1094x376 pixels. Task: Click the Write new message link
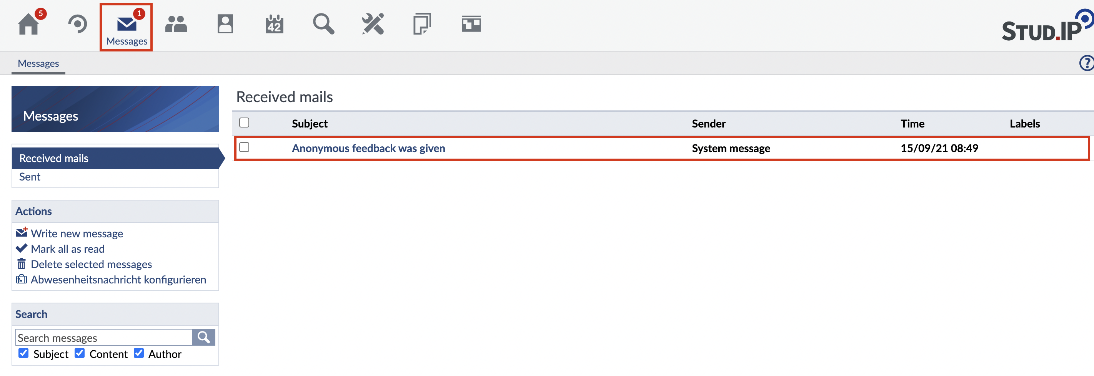pyautogui.click(x=77, y=234)
